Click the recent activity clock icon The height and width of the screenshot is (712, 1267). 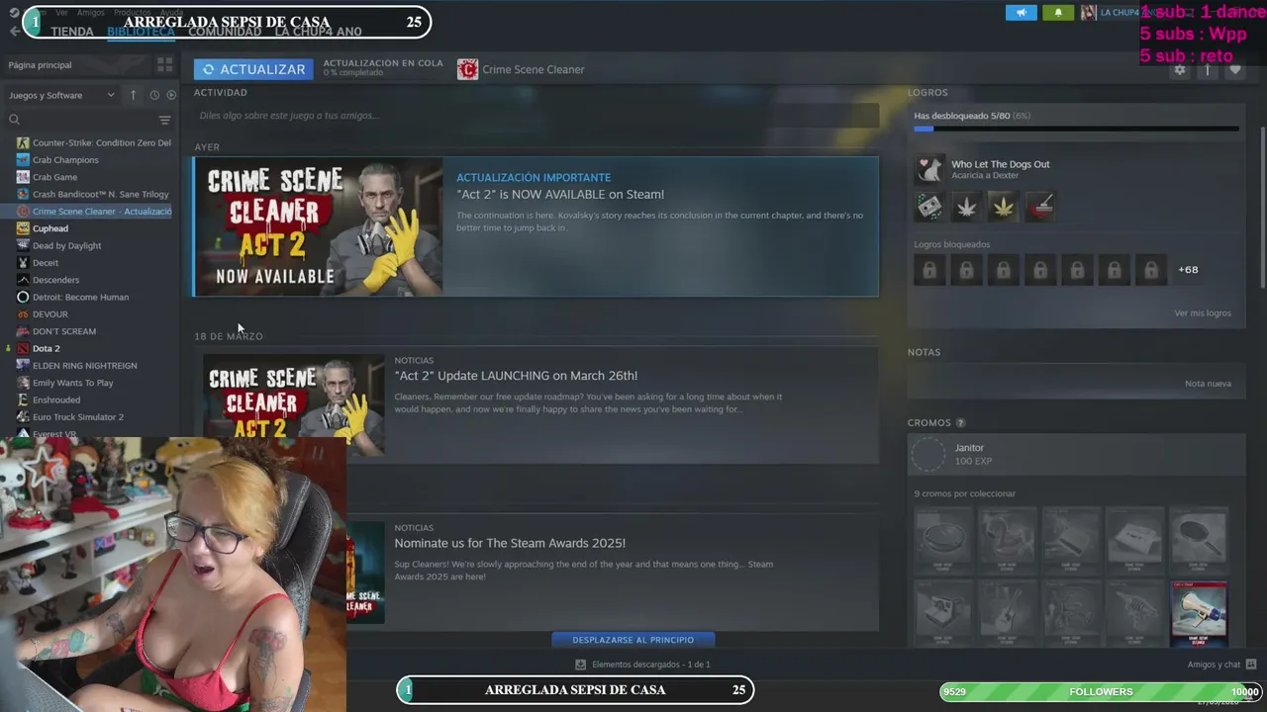tap(154, 95)
